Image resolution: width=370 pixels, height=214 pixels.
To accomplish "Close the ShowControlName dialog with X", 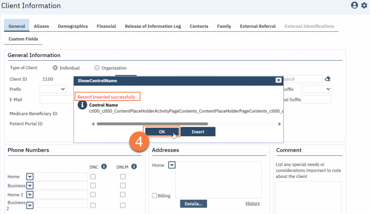I will click(x=278, y=80).
